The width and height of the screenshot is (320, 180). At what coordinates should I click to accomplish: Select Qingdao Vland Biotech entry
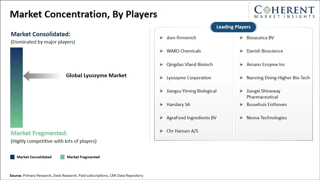point(189,64)
